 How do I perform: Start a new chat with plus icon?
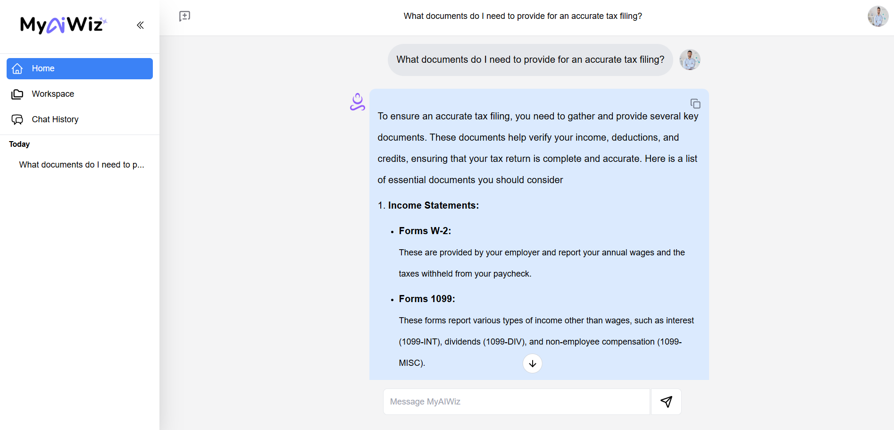(x=184, y=17)
